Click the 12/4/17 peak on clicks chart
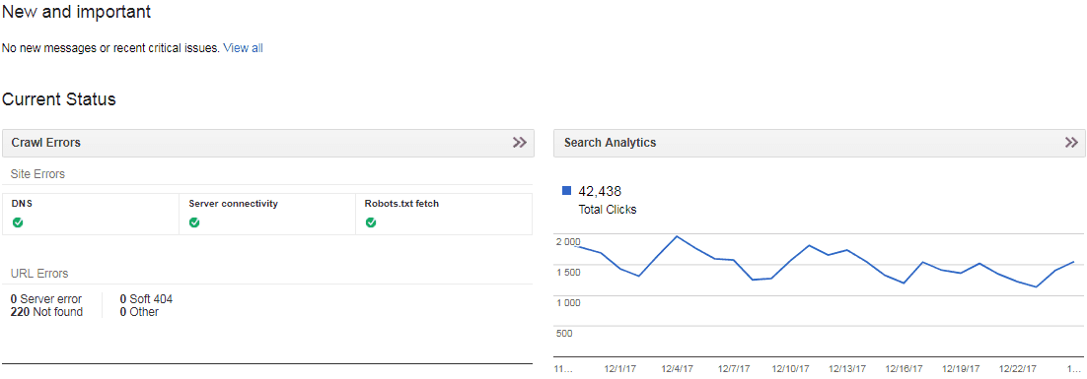Image resolution: width=1087 pixels, height=379 pixels. point(677,236)
